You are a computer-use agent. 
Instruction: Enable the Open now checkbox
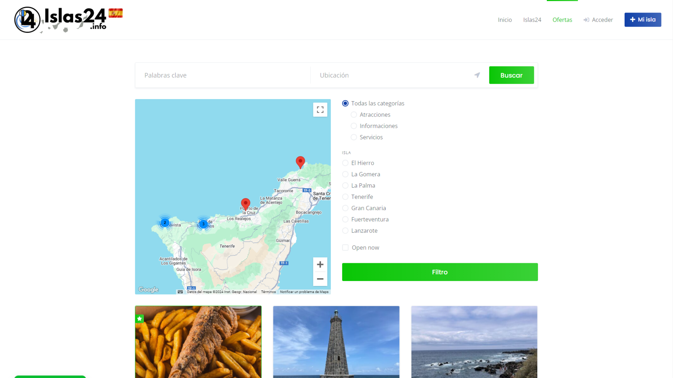pos(345,247)
